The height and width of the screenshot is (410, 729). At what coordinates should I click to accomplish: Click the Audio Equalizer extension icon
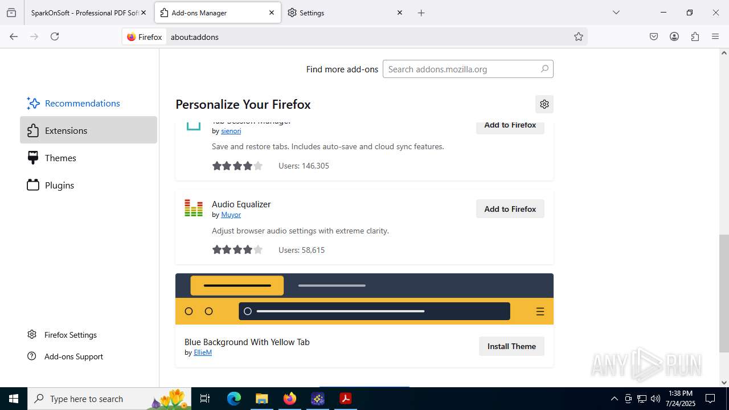(x=194, y=208)
